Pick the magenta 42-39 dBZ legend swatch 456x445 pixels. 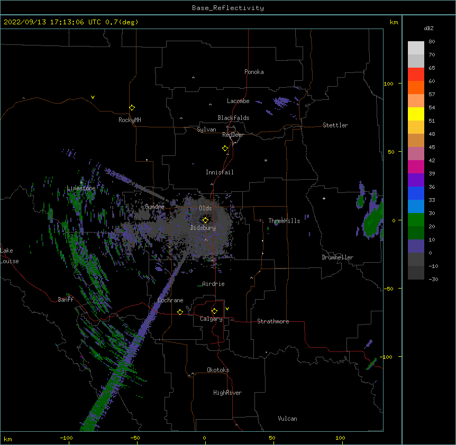[416, 166]
